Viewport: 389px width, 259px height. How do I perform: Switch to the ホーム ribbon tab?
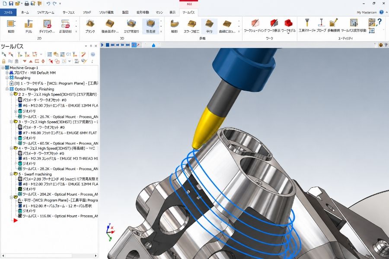(x=25, y=12)
